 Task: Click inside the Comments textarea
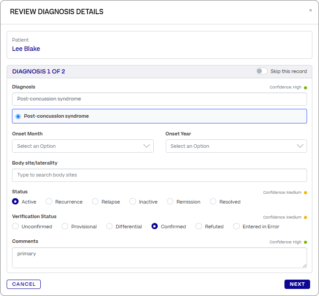point(159,258)
